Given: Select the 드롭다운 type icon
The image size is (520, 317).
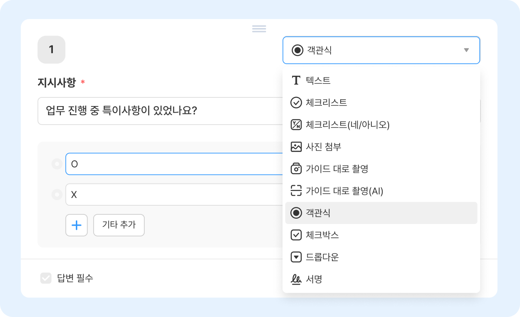Looking at the screenshot, I should 296,257.
